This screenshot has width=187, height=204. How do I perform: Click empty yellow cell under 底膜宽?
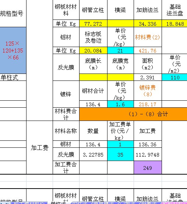120,77
